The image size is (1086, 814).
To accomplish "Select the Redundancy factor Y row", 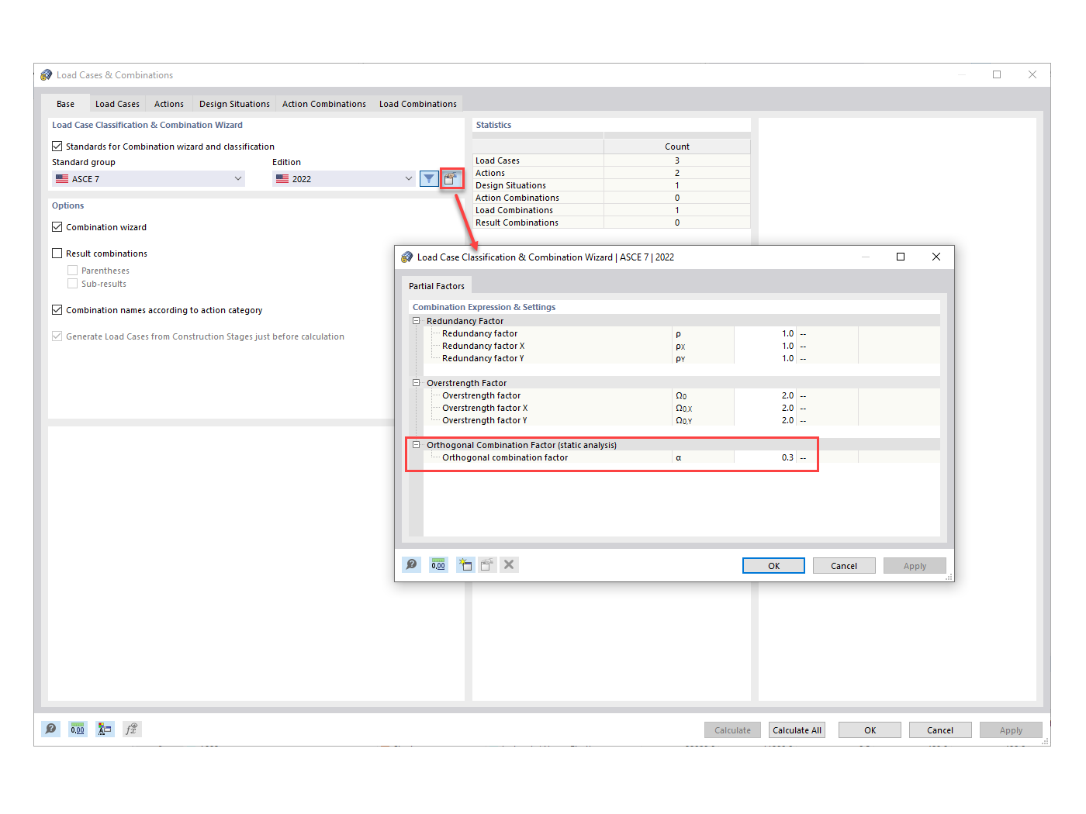I will (x=682, y=358).
